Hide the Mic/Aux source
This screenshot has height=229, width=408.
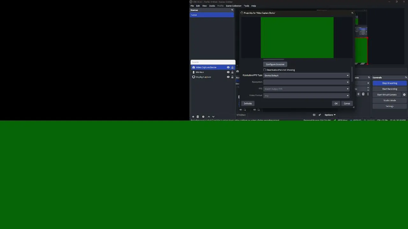coord(228,72)
